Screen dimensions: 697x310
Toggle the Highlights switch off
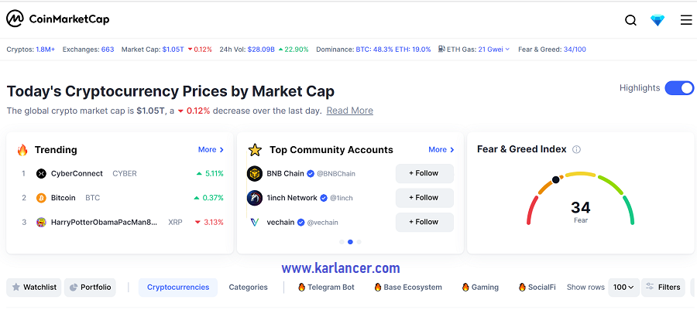679,88
